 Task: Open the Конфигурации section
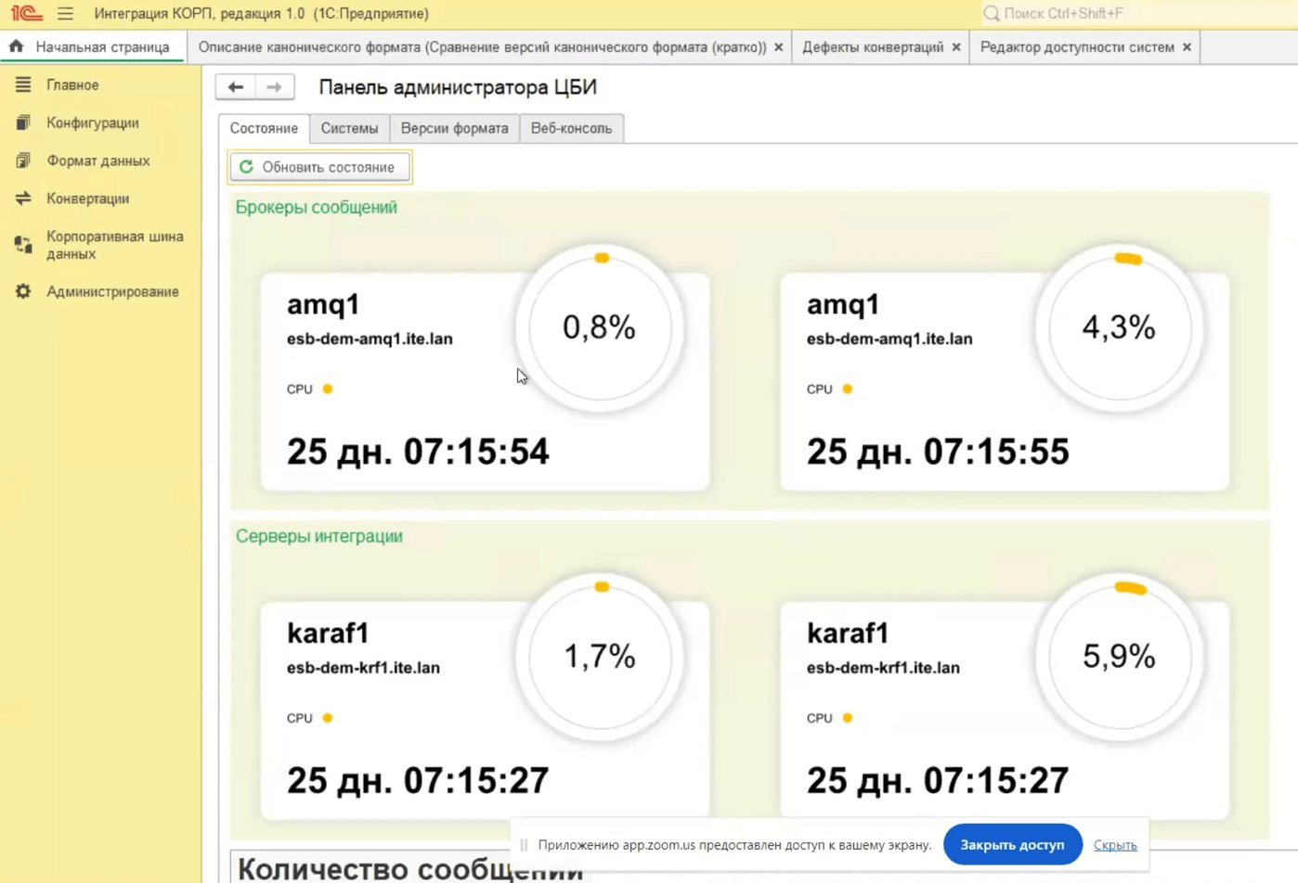pos(93,122)
